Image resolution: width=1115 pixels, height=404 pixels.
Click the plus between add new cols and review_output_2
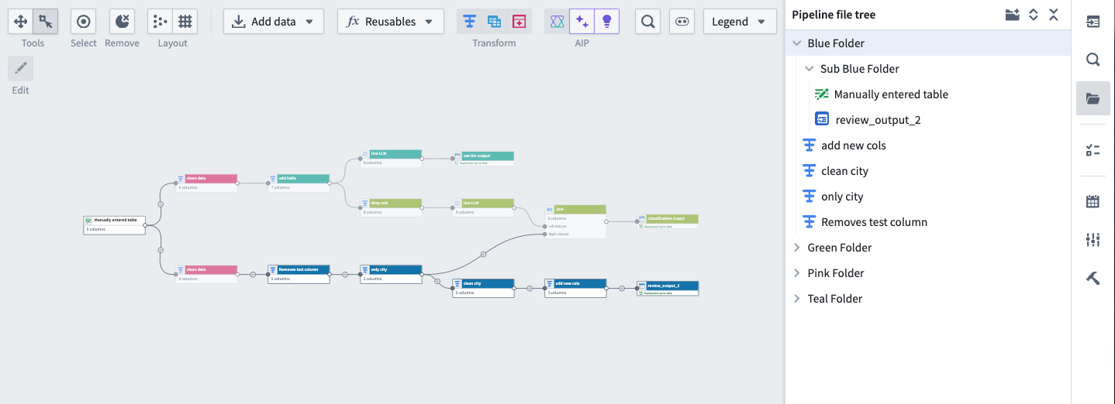(x=622, y=288)
